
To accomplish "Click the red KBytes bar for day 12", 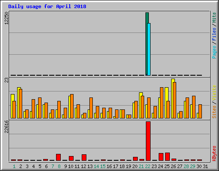I will point(84,157).
